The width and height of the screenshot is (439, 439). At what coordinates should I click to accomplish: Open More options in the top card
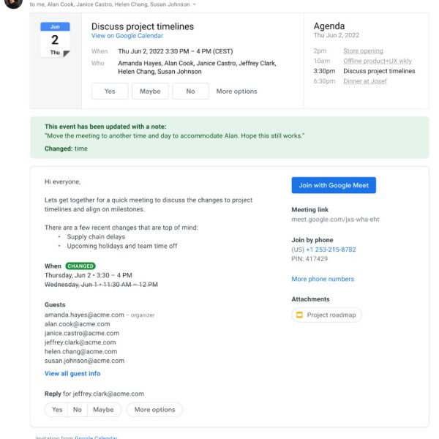point(236,91)
